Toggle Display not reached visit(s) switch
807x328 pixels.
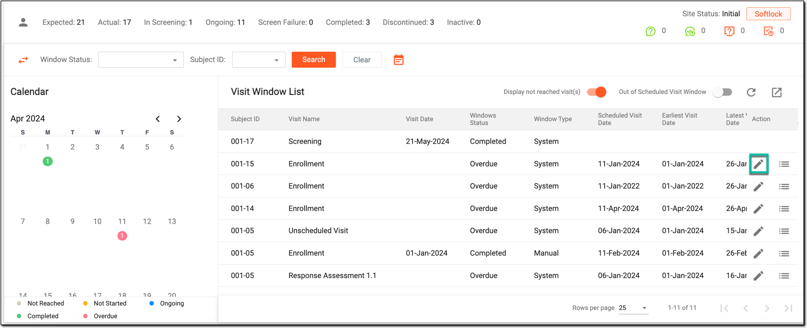597,92
